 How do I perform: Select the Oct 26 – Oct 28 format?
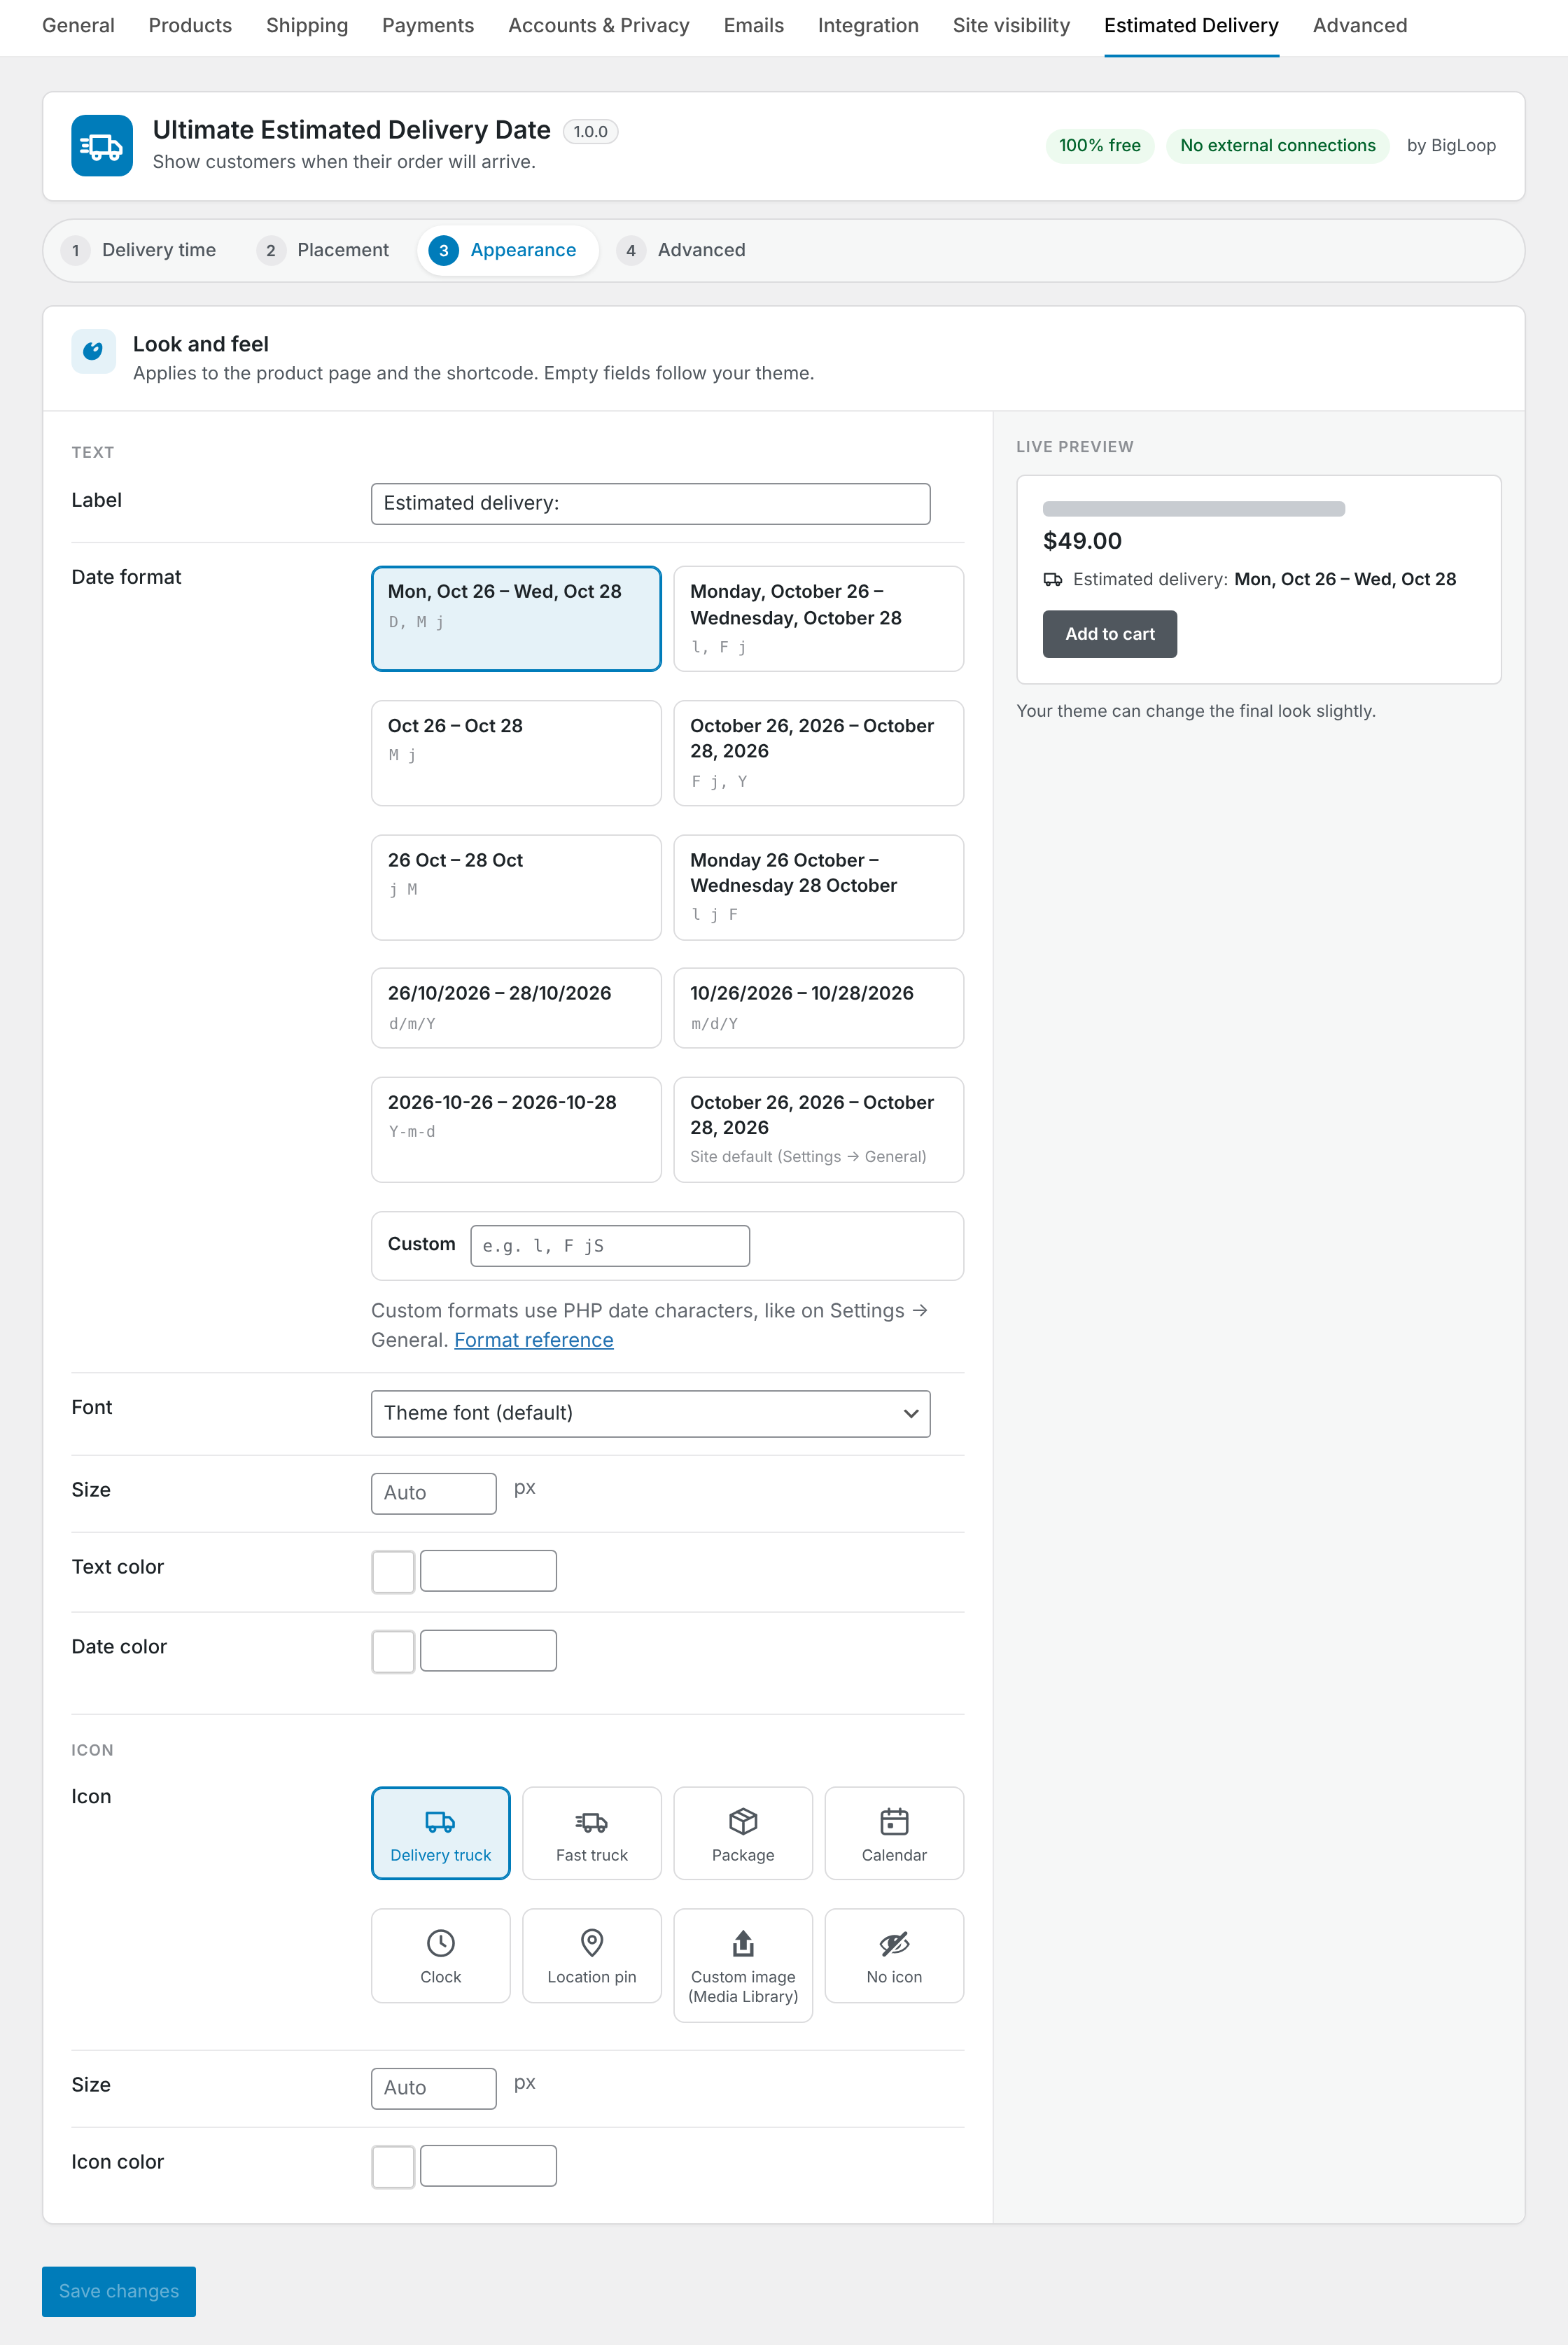pos(516,752)
